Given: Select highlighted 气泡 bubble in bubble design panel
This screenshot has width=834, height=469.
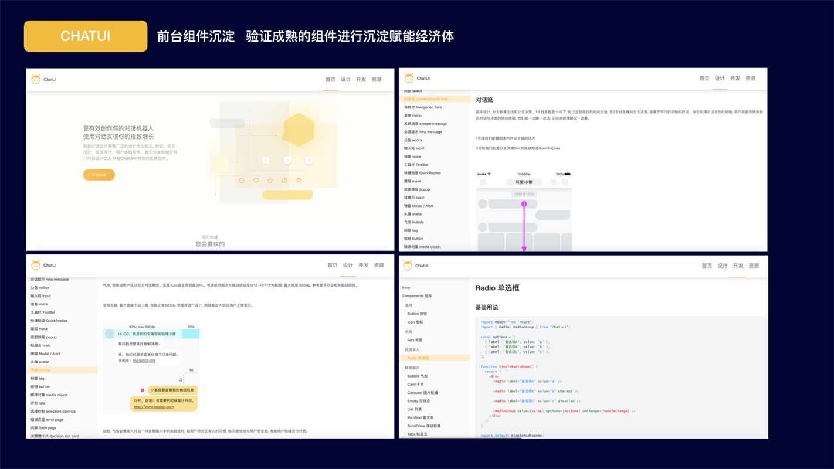Looking at the screenshot, I should click(62, 370).
